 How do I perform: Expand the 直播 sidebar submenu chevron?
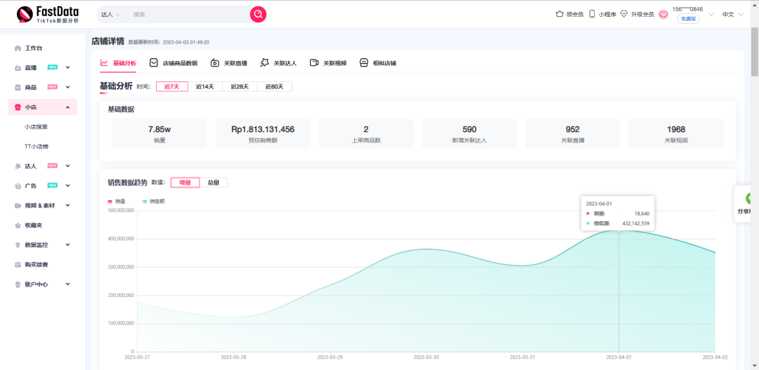pos(67,67)
